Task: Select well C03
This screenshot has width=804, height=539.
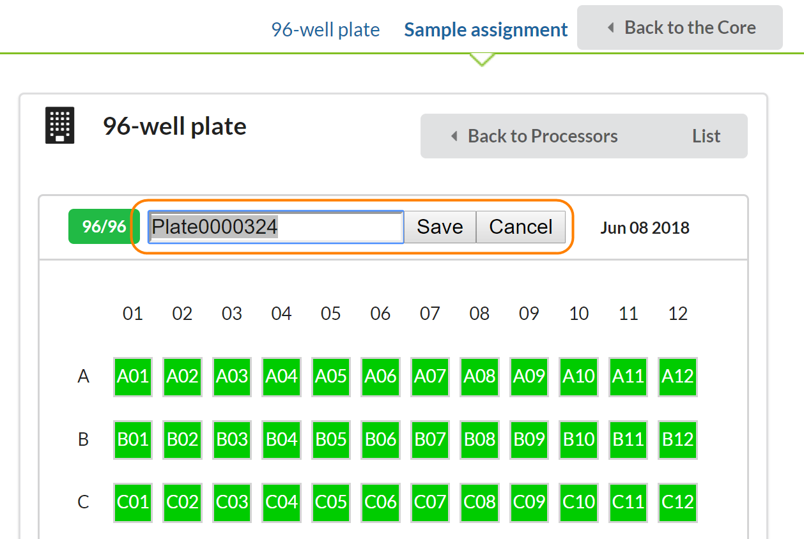Action: tap(232, 502)
